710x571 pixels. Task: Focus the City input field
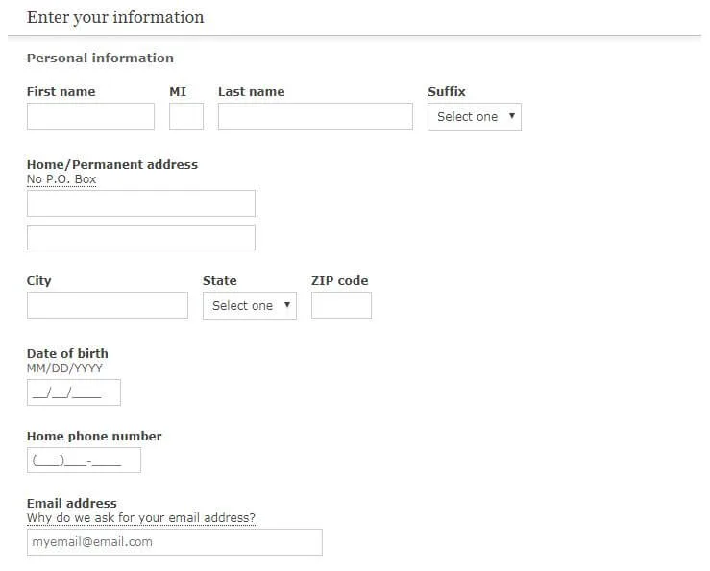[x=108, y=305]
